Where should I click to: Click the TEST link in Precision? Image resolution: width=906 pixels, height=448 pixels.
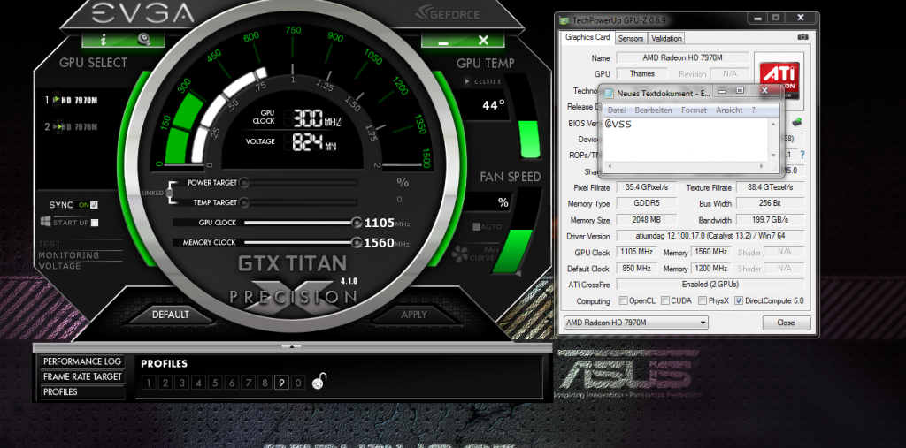(x=50, y=244)
